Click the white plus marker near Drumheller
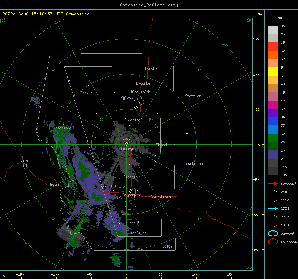Image resolution: width=298 pixels, height=279 pixels. (187, 133)
